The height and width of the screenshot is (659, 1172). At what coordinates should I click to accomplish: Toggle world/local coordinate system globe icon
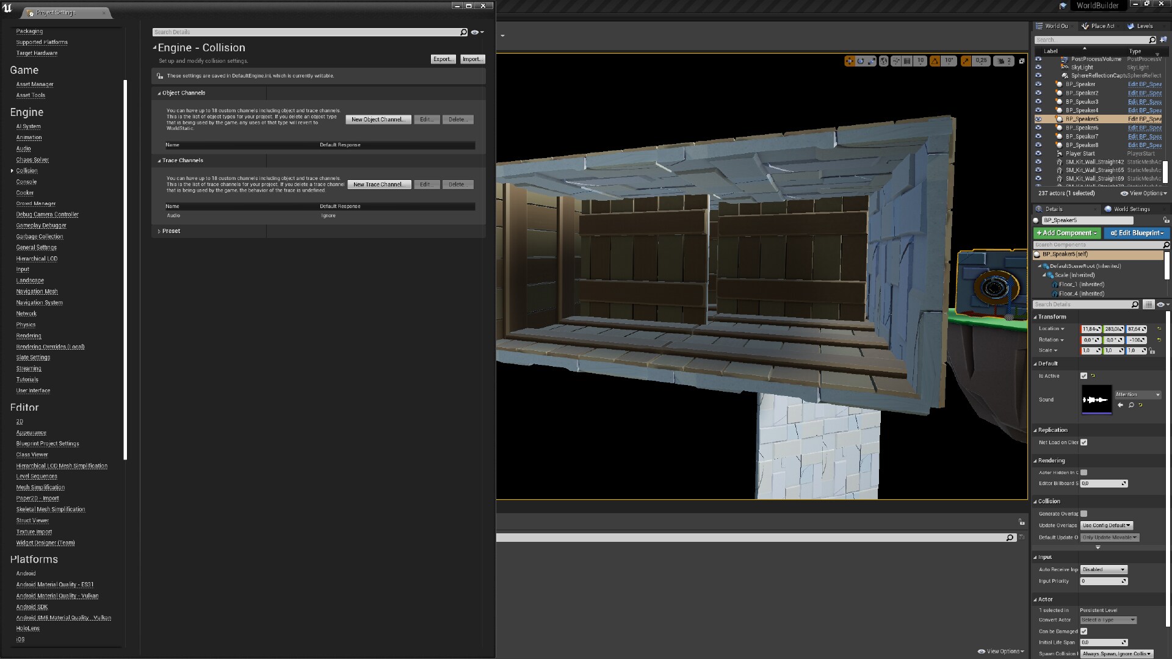pyautogui.click(x=884, y=61)
